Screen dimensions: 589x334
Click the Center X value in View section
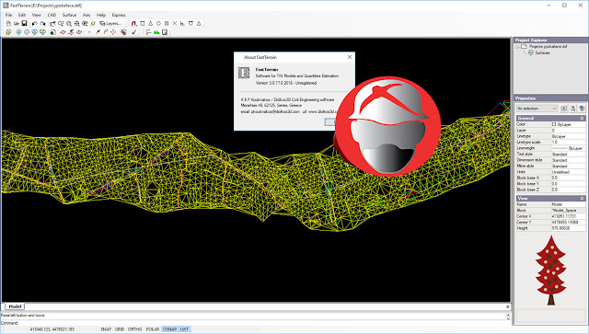pyautogui.click(x=568, y=216)
